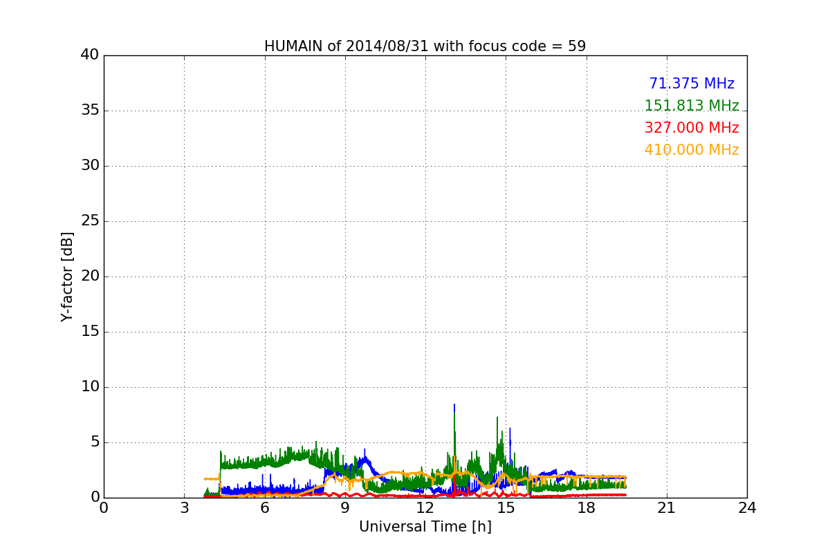830x553 pixels.
Task: Click the x-axis tick label 9
Action: click(x=345, y=508)
